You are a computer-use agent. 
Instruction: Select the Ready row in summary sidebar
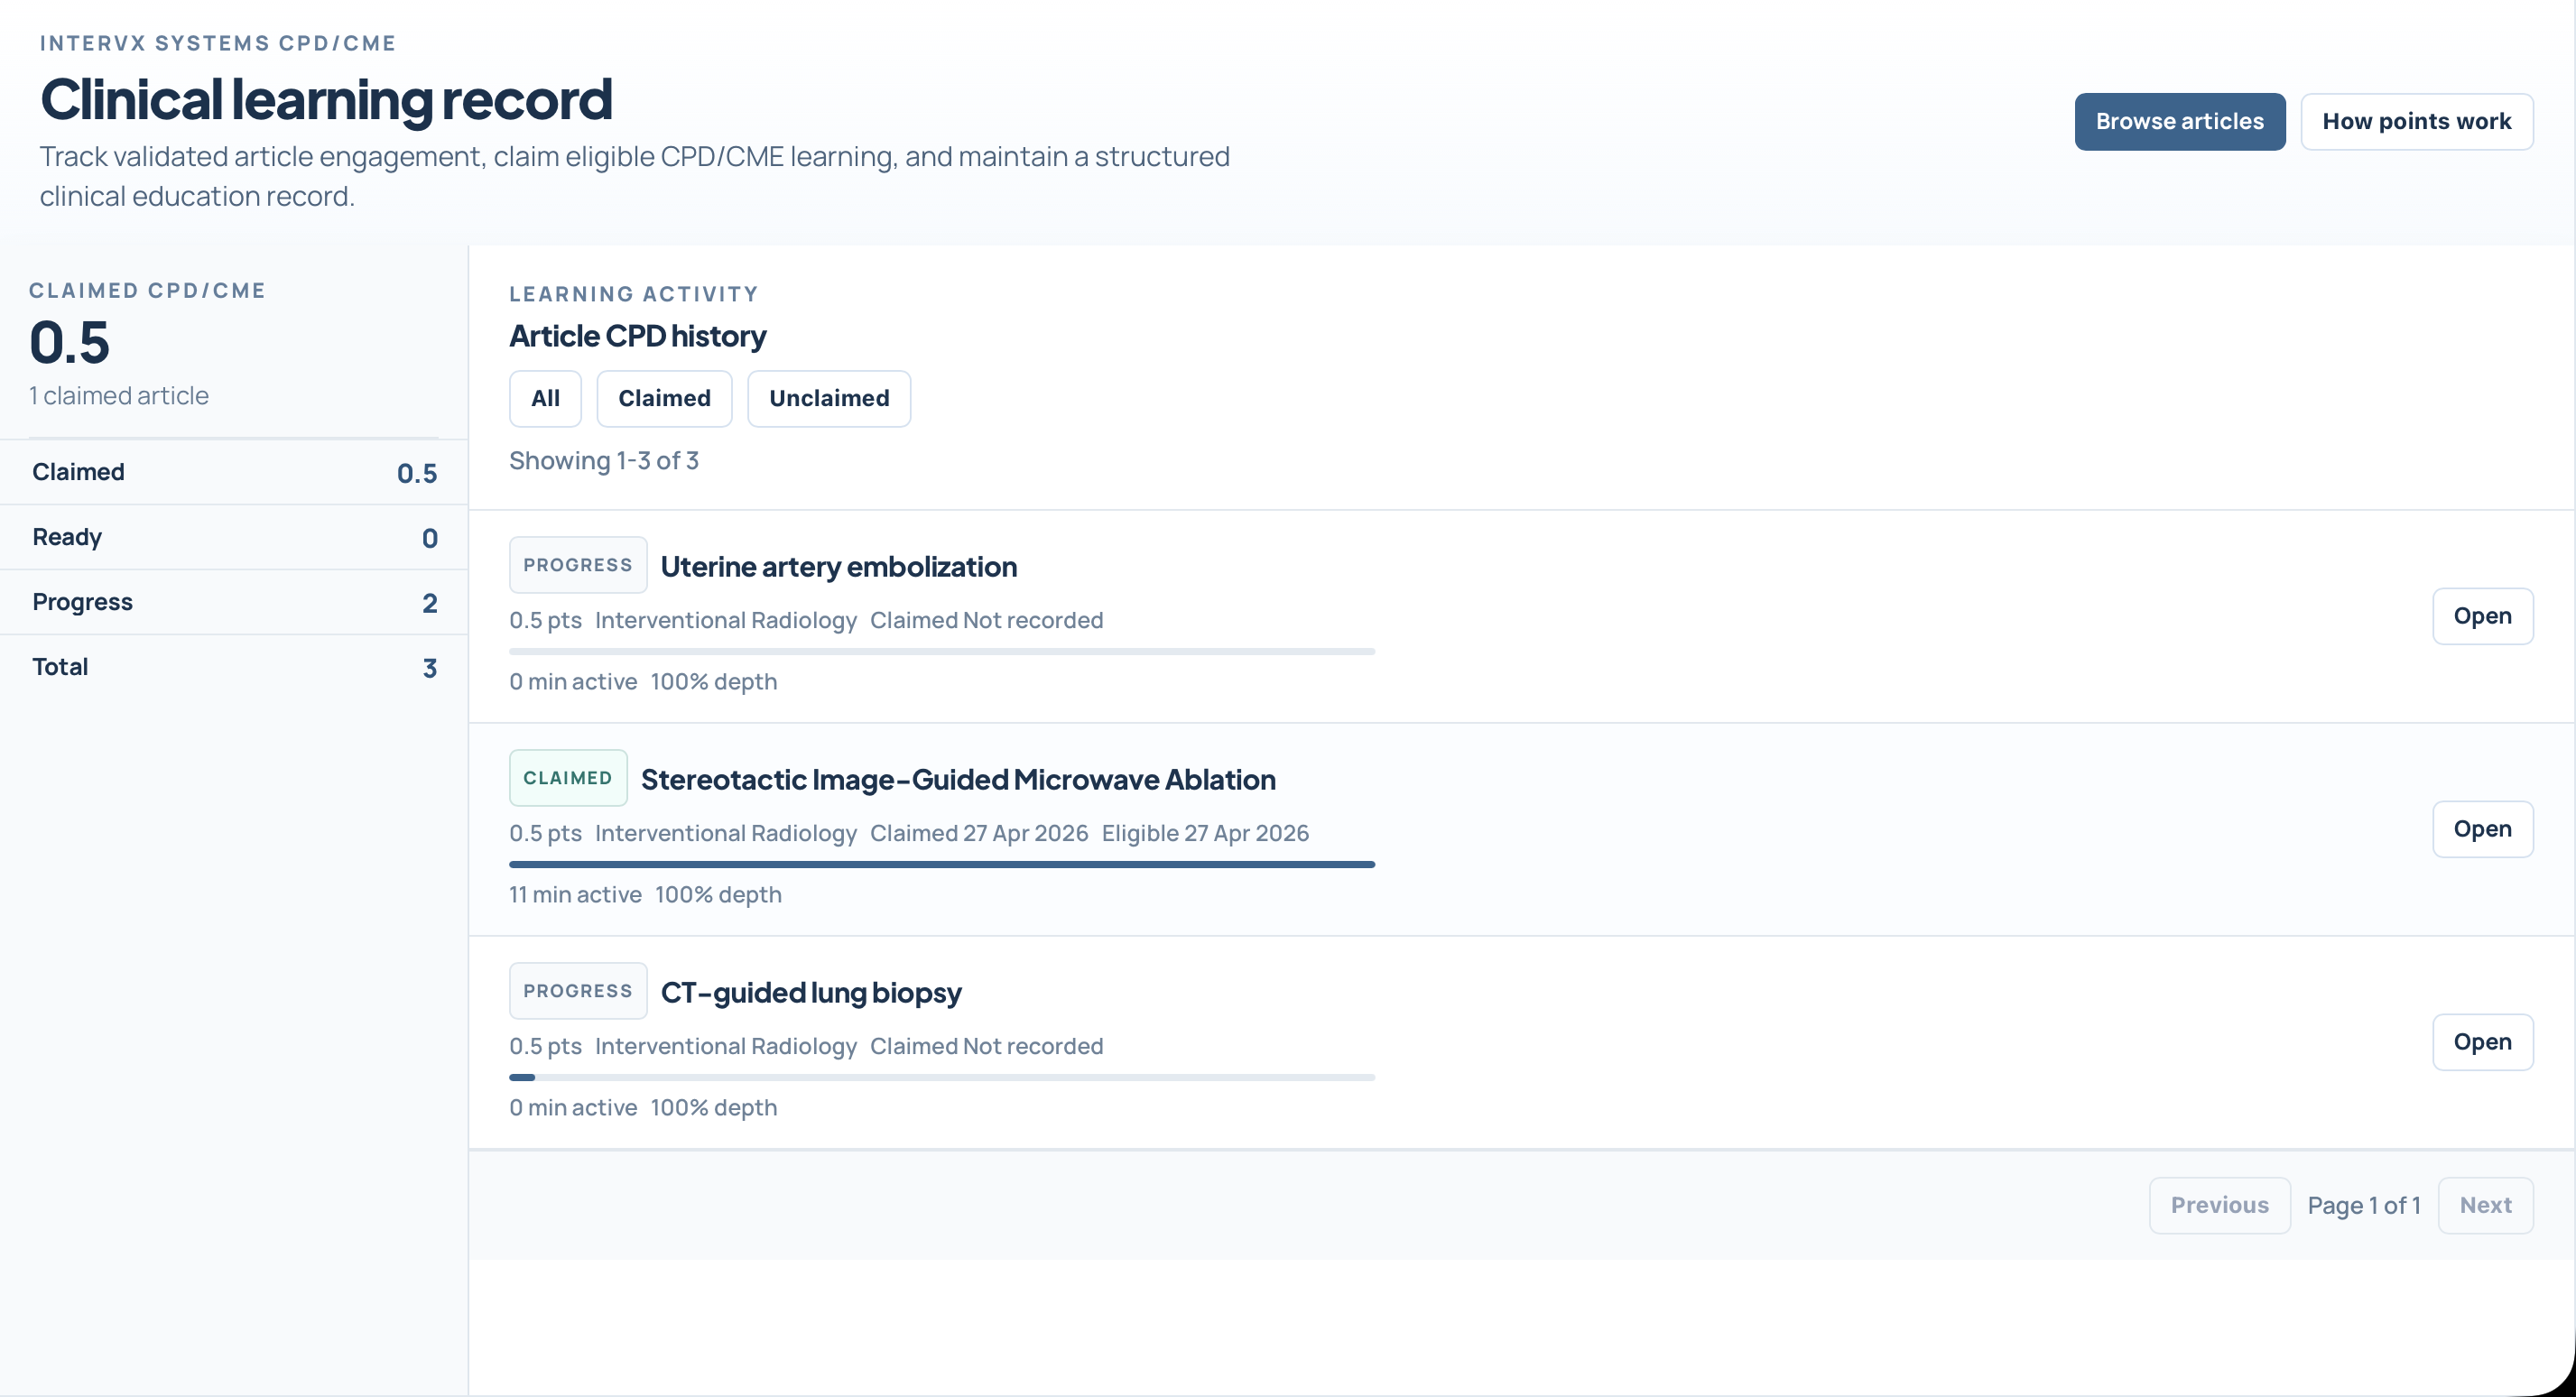click(x=234, y=537)
